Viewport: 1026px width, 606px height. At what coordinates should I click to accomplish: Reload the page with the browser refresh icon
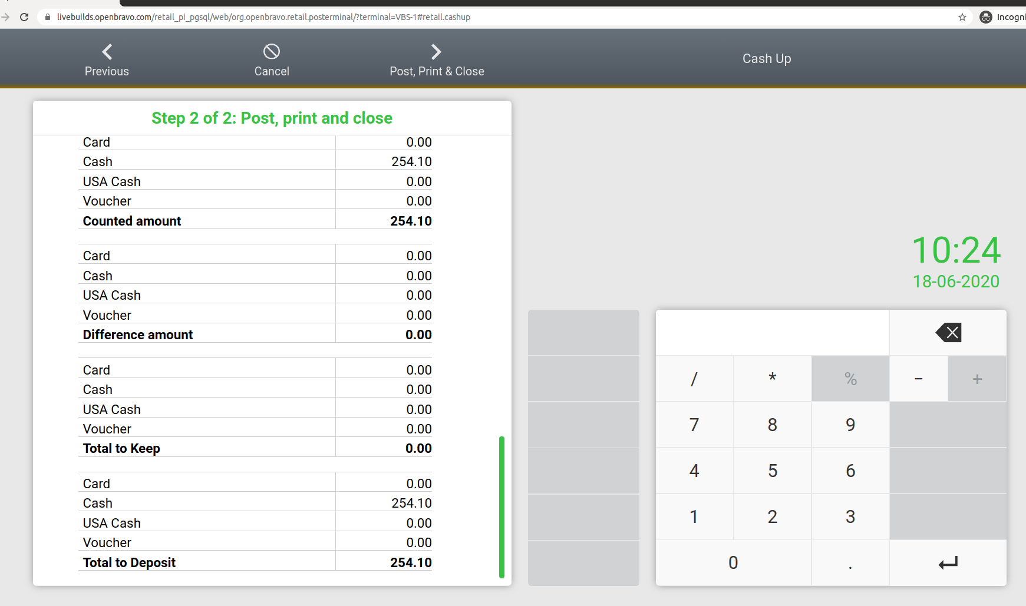24,17
